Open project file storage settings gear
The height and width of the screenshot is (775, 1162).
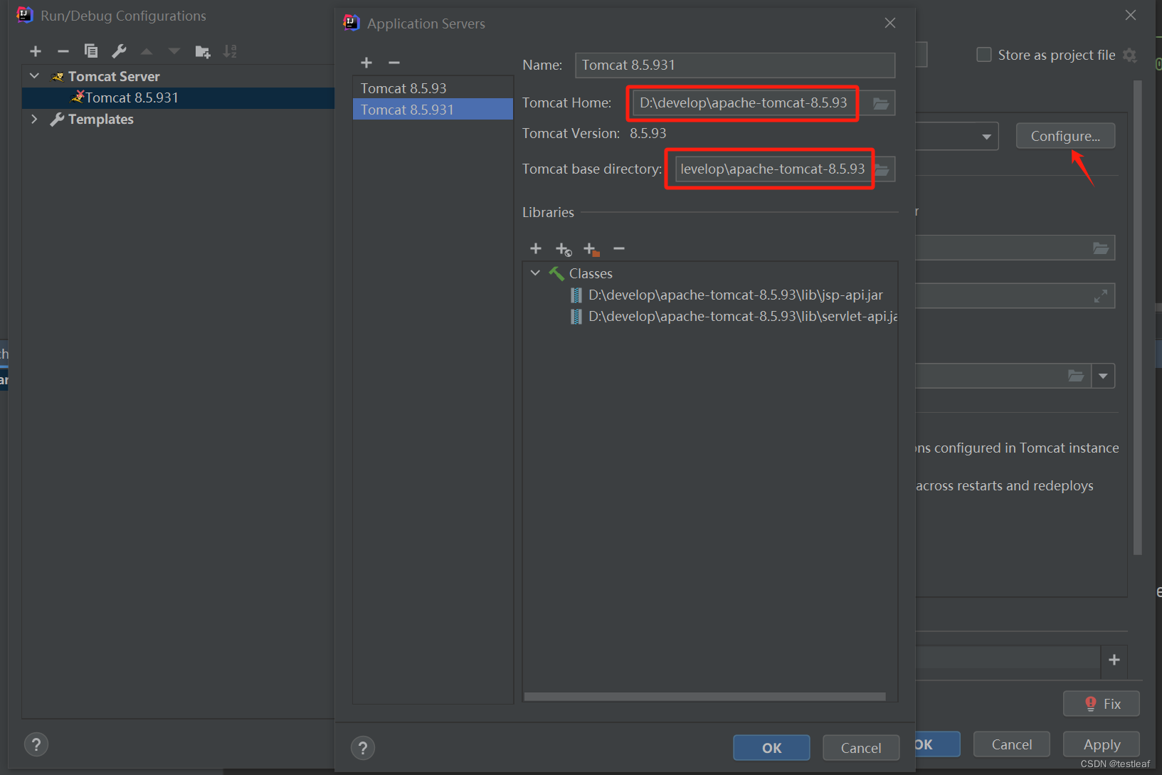pyautogui.click(x=1130, y=55)
